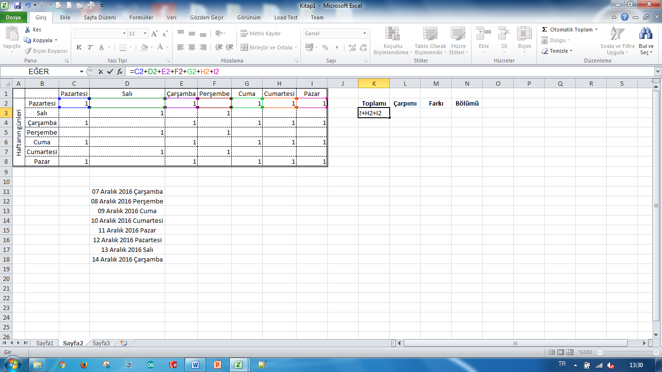
Task: Open the Birleştir ve Ortala dropdown arrow
Action: (x=296, y=47)
